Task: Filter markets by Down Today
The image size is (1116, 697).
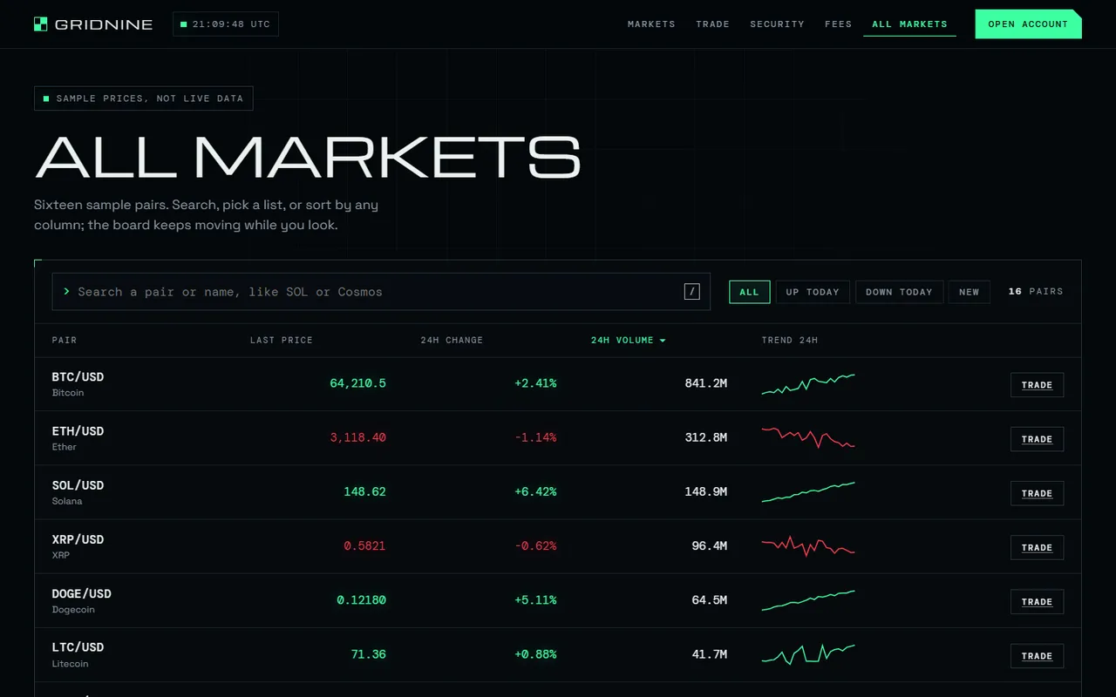Action: click(899, 292)
